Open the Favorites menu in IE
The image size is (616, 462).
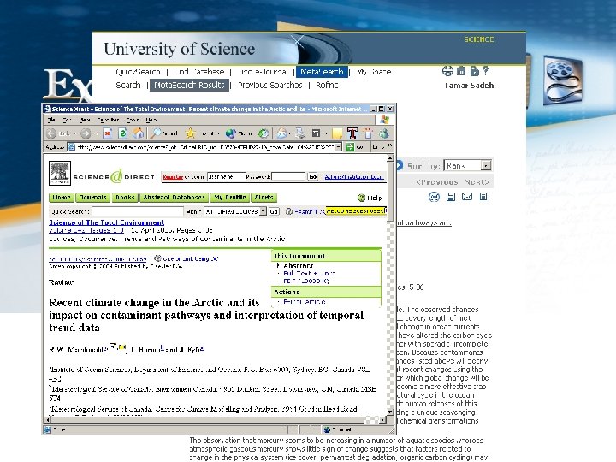(108, 120)
